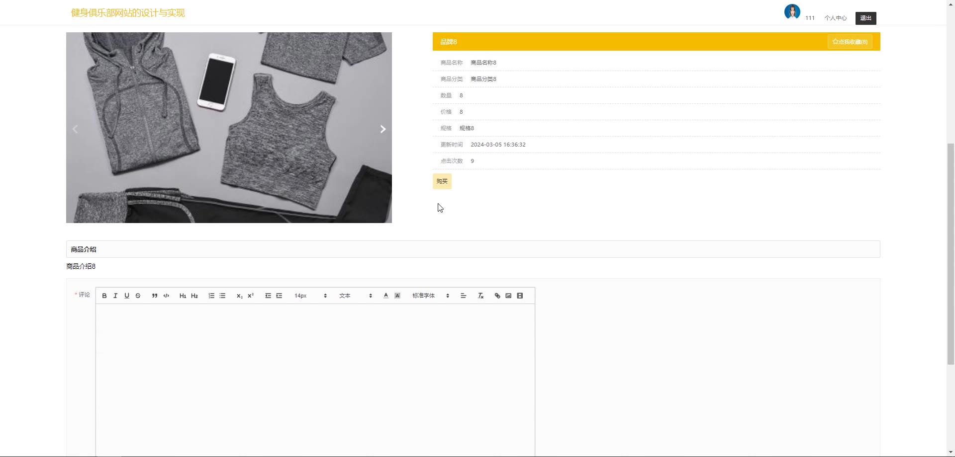This screenshot has height=457, width=955.
Task: Apply Heading 2 style
Action: [x=194, y=296]
